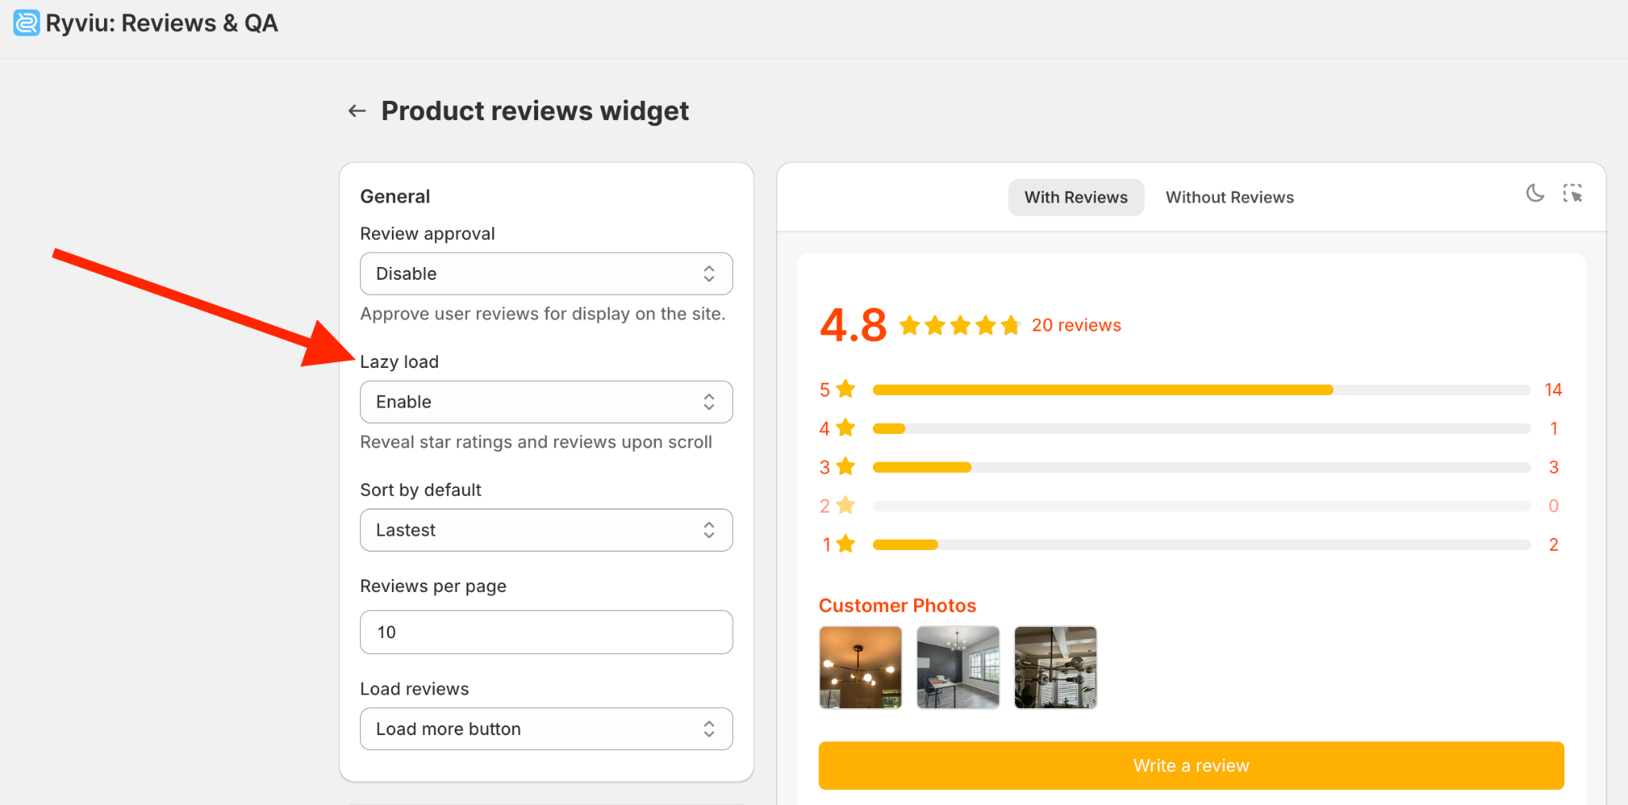Toggle dark mode moon icon
Screen dimensions: 1628x805
click(1535, 193)
